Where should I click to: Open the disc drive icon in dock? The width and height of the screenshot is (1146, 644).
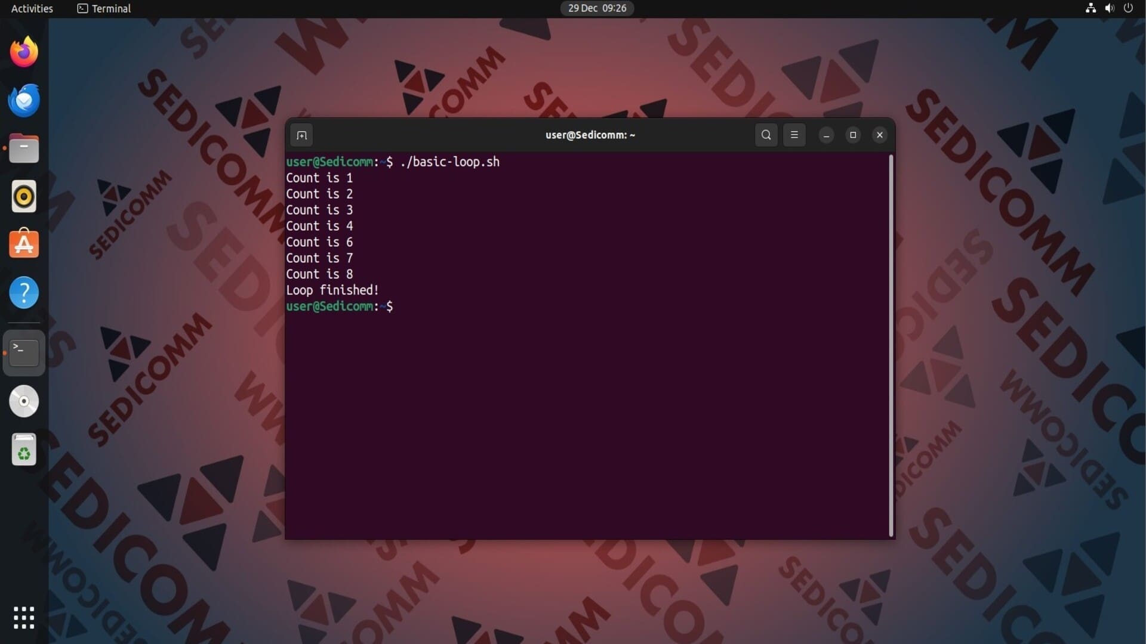tap(24, 401)
